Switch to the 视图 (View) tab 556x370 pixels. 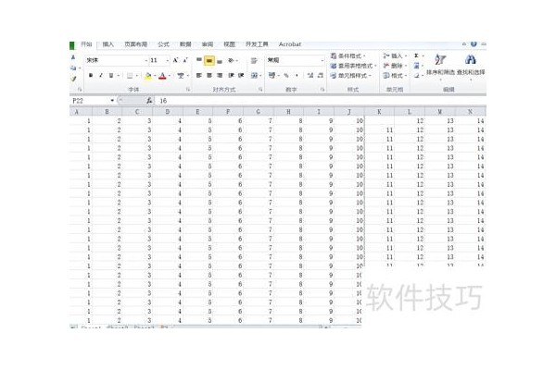pos(230,44)
